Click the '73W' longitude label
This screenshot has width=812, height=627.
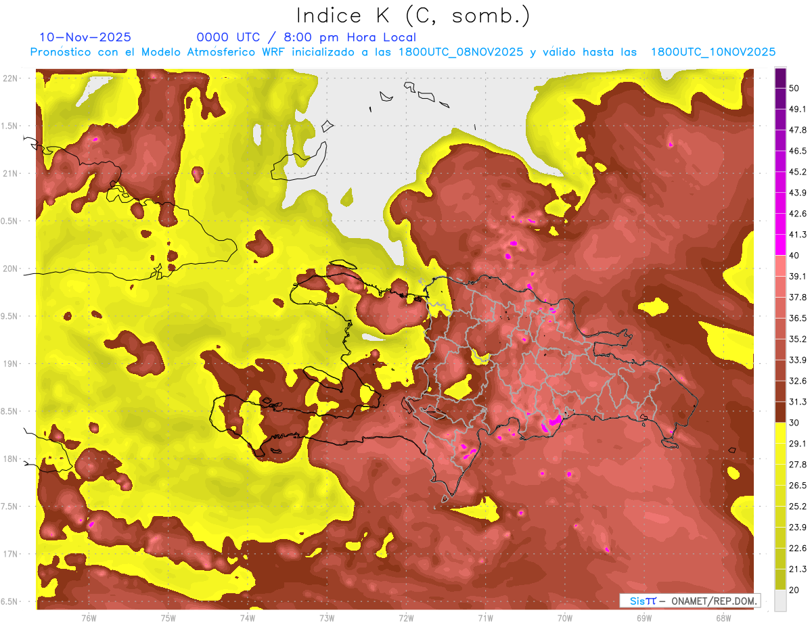tap(327, 618)
